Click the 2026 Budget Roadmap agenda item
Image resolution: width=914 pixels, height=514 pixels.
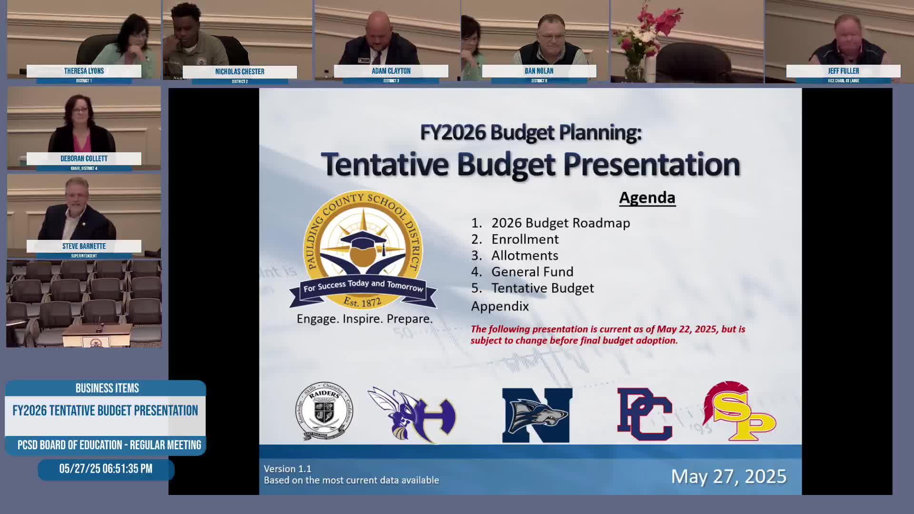point(560,223)
